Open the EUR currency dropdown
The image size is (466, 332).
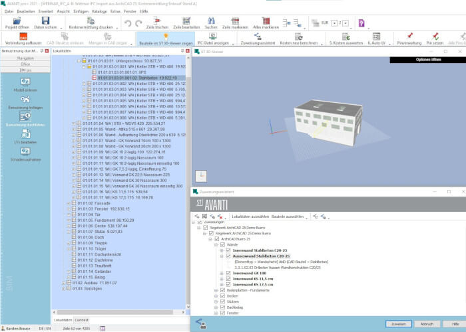(334, 23)
